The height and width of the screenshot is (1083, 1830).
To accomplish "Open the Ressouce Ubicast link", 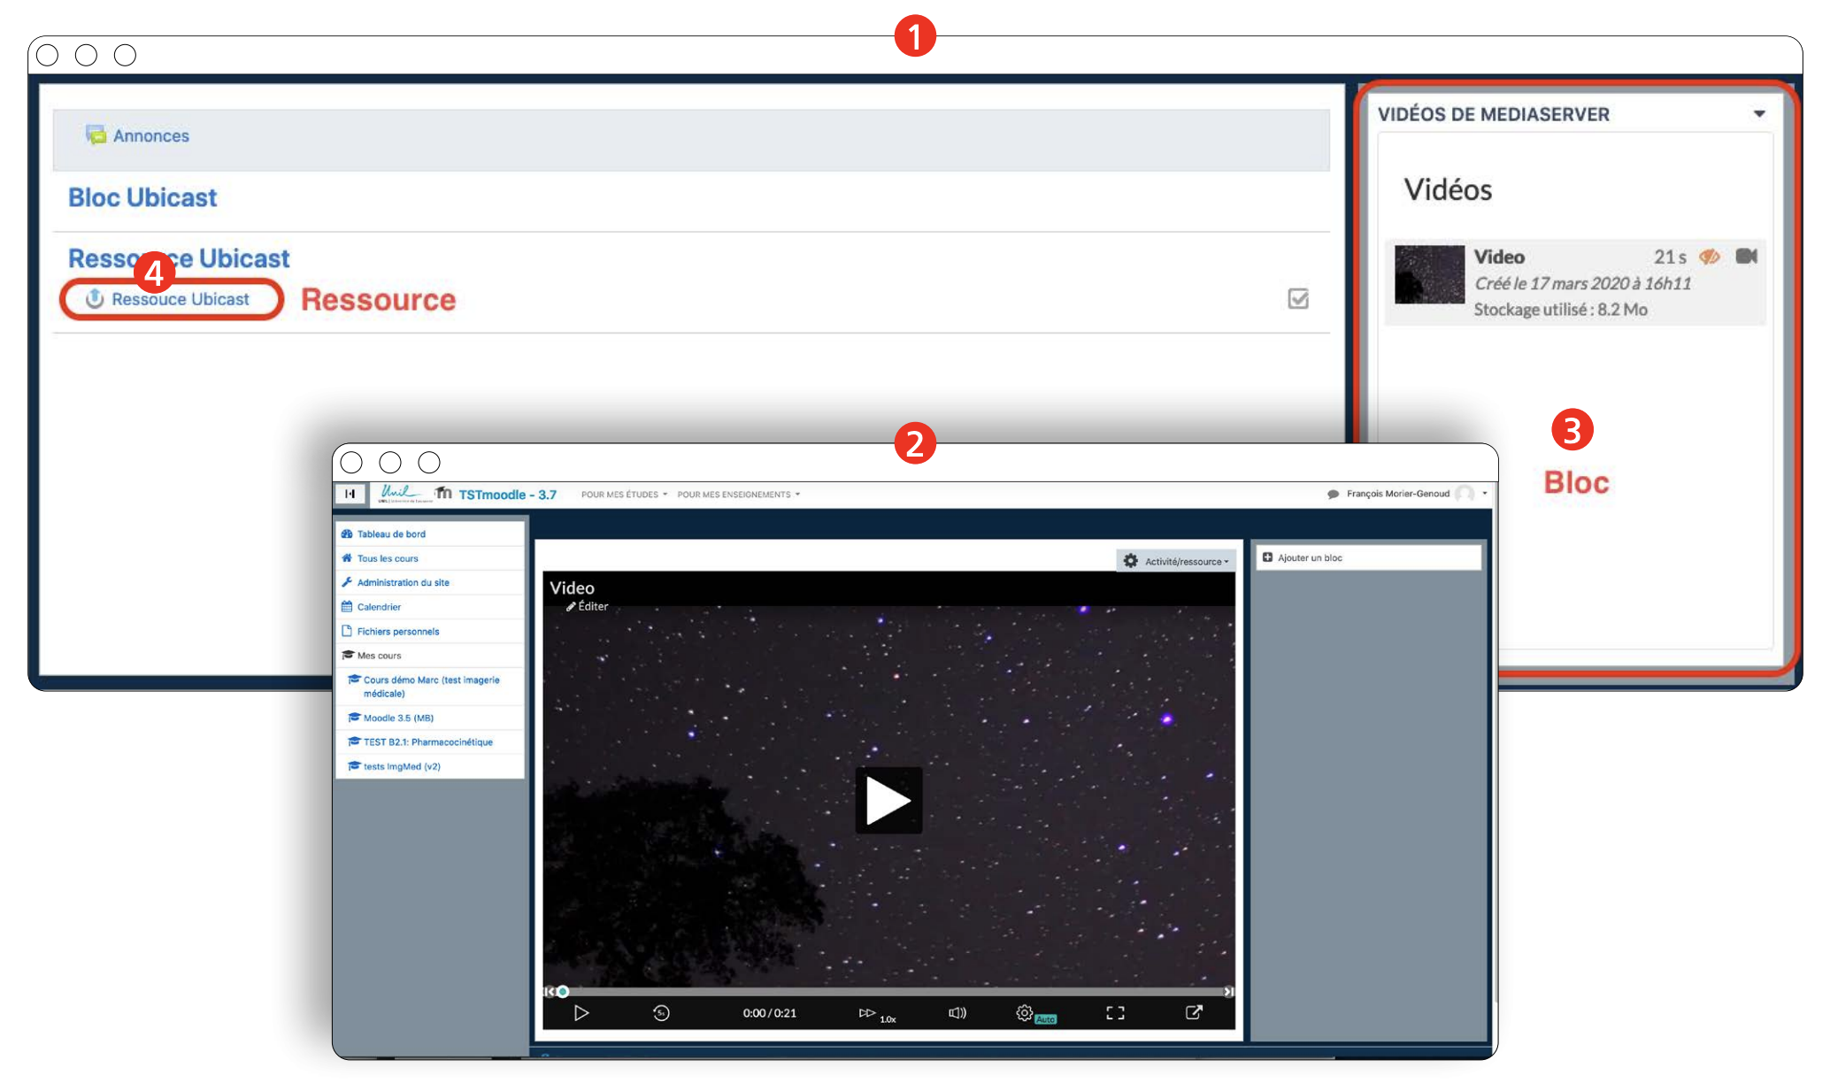I will click(180, 299).
